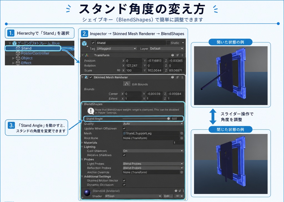Toggle Dynamic Occlusion checkbox

[x=124, y=185]
